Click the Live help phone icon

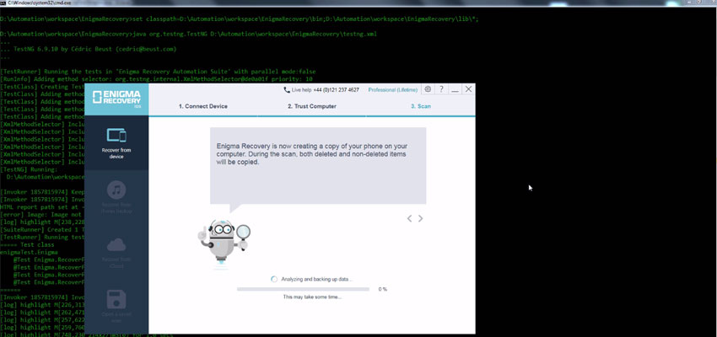tap(287, 90)
